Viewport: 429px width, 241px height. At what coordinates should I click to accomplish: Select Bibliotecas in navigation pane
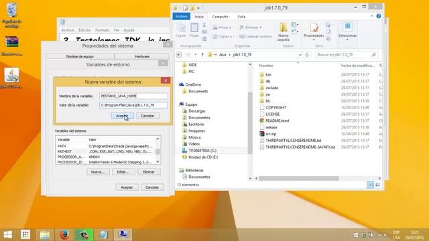tap(194, 170)
